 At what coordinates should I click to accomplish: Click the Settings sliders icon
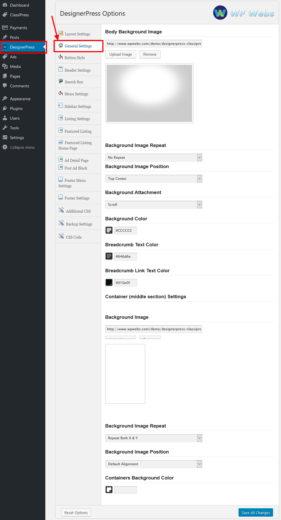(5, 137)
